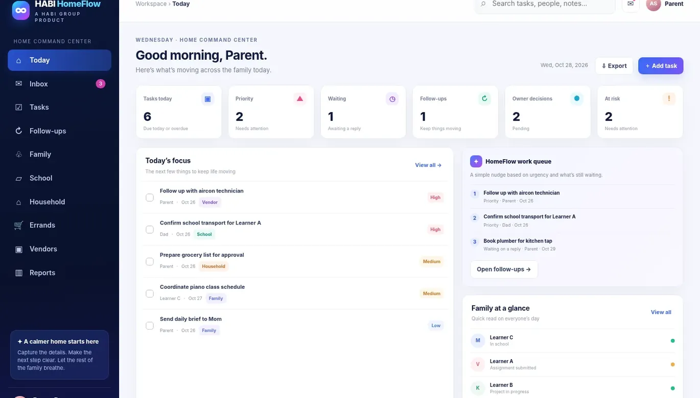This screenshot has width=700, height=398.
Task: Click the Inbox badge showing 3
Action: [101, 84]
